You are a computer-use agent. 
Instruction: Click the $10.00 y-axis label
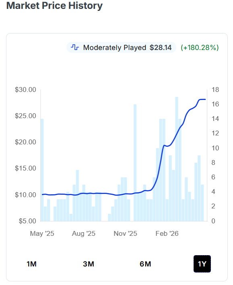tap(26, 195)
